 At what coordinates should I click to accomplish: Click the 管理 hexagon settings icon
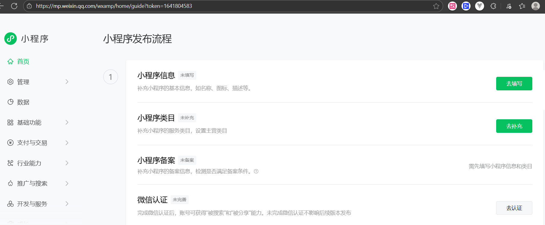coord(11,82)
